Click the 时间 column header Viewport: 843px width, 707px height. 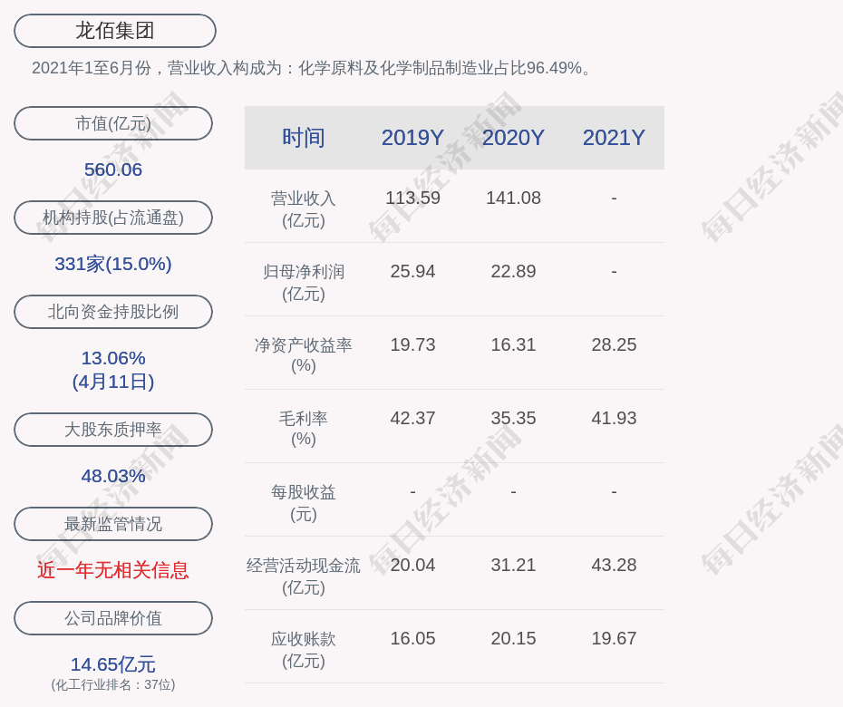304,138
